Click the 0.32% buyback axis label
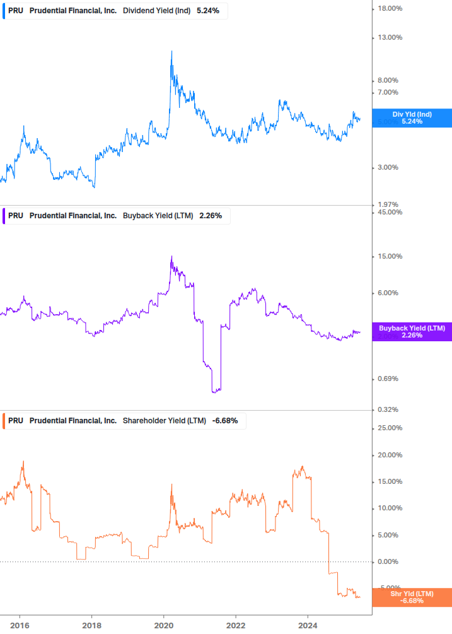 tap(388, 409)
